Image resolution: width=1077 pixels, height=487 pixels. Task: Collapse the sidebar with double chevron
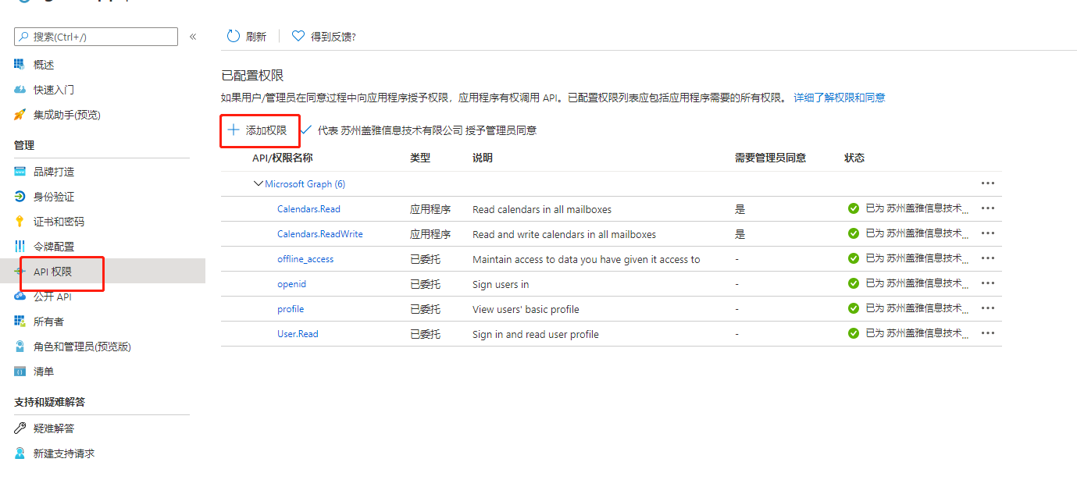[193, 37]
